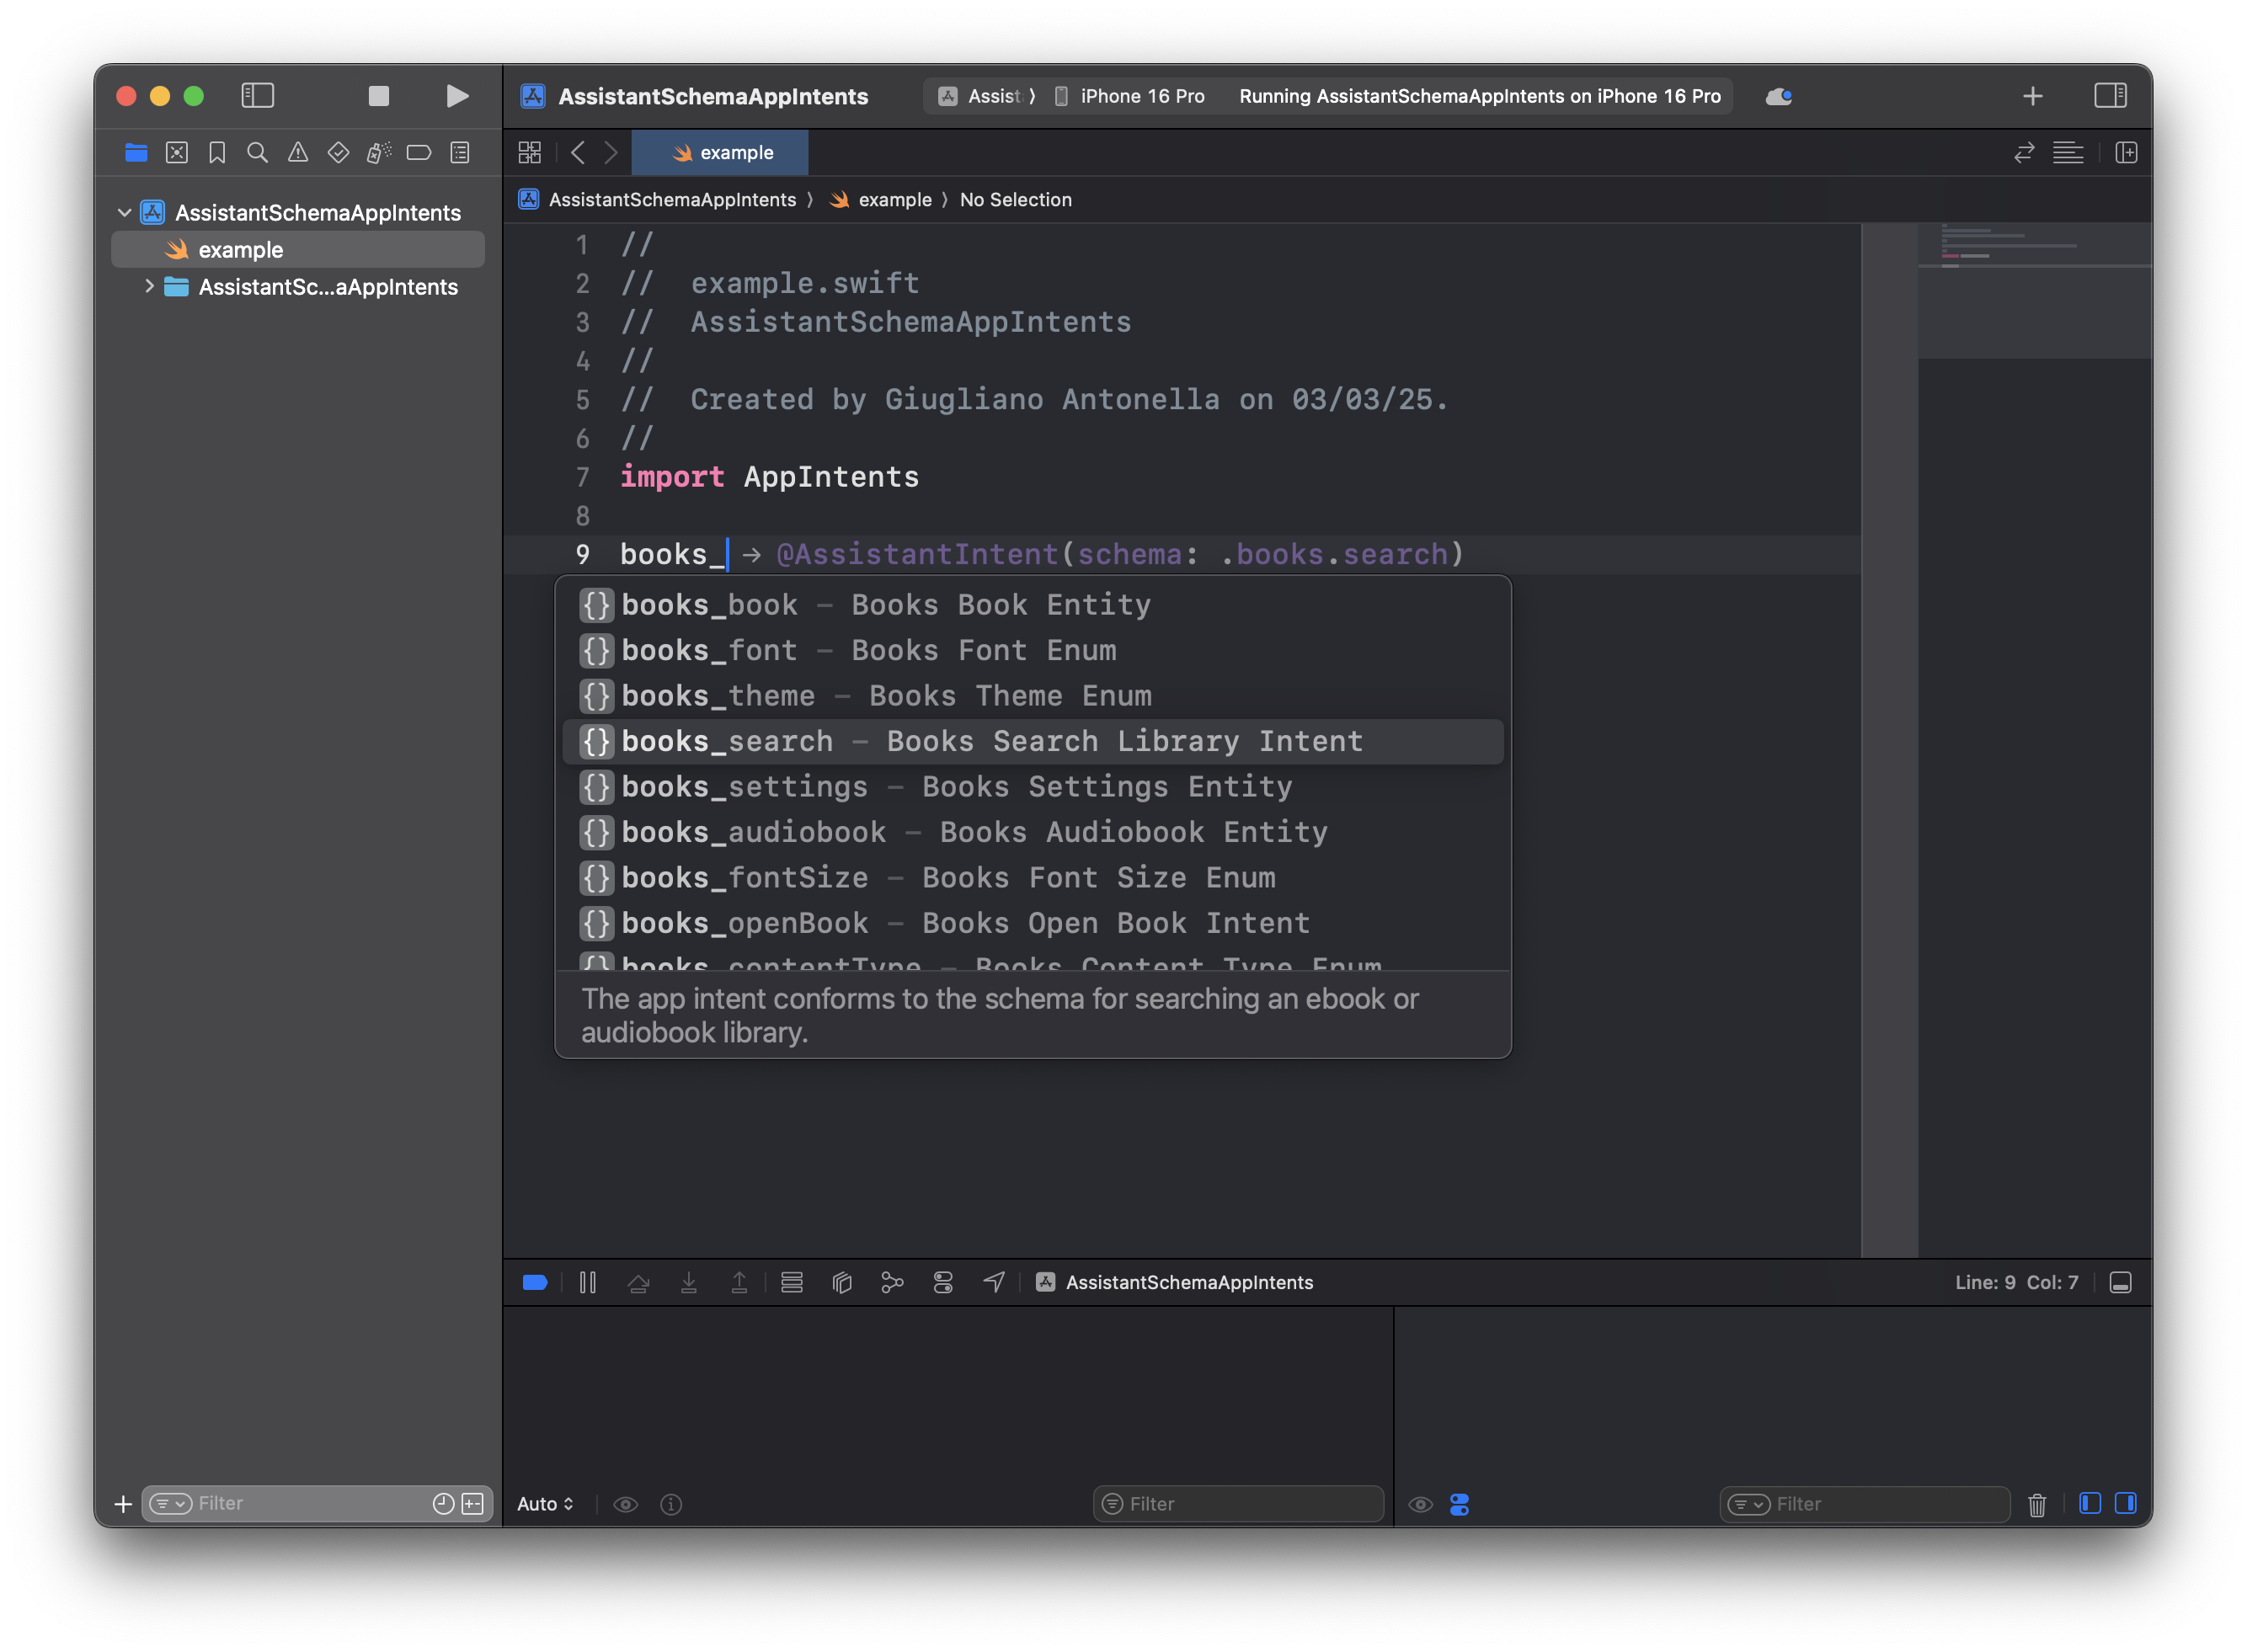Stop the running app with square button
Viewport: 2247px width, 1652px height.
tap(378, 96)
